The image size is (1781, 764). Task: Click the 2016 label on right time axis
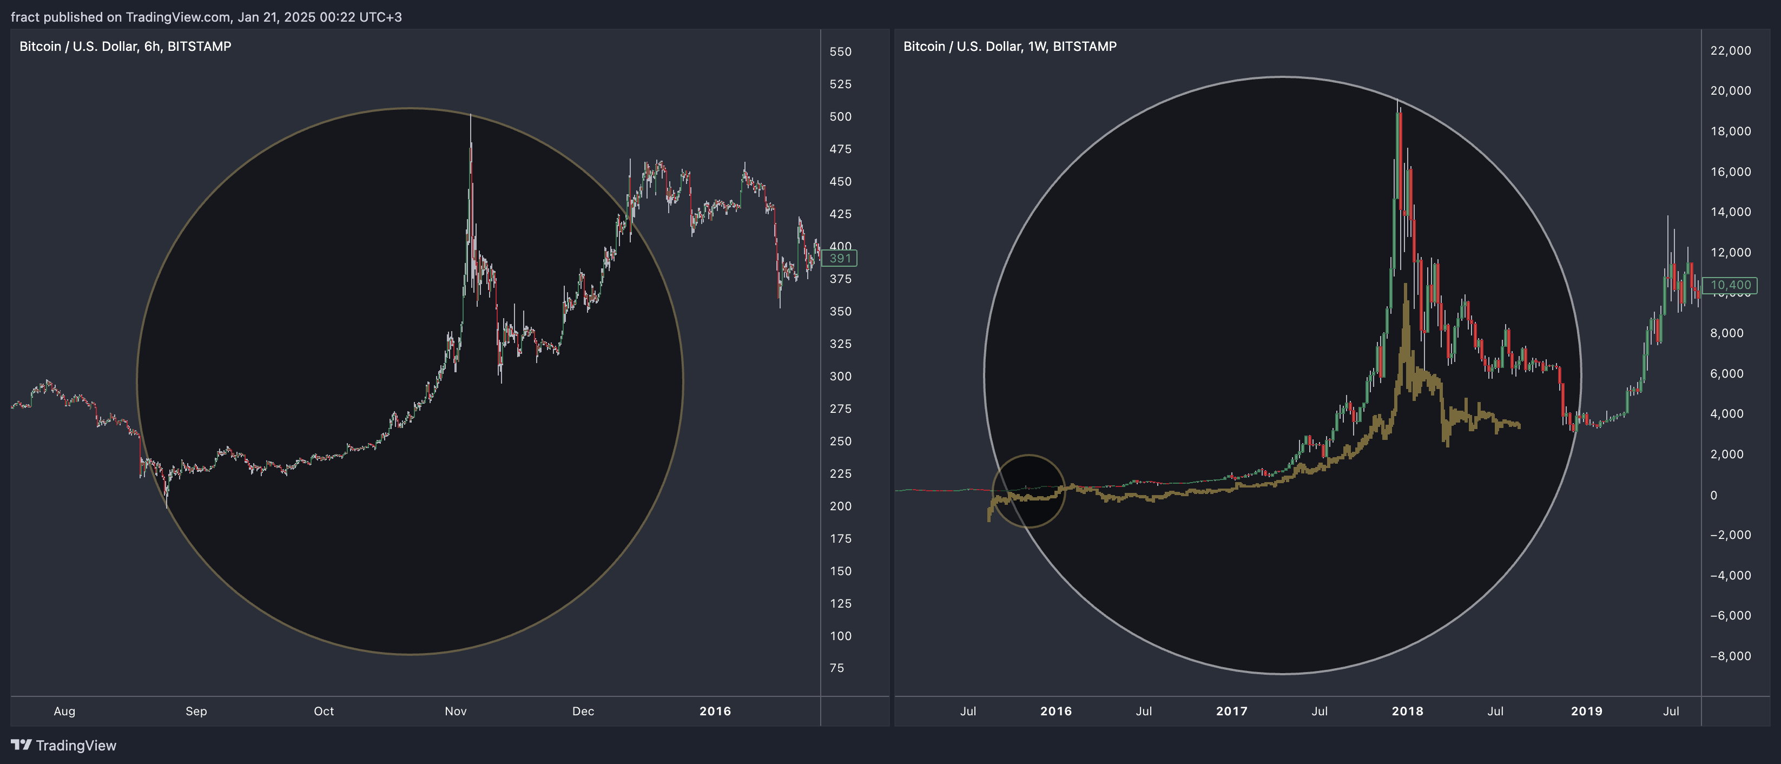tap(1056, 711)
